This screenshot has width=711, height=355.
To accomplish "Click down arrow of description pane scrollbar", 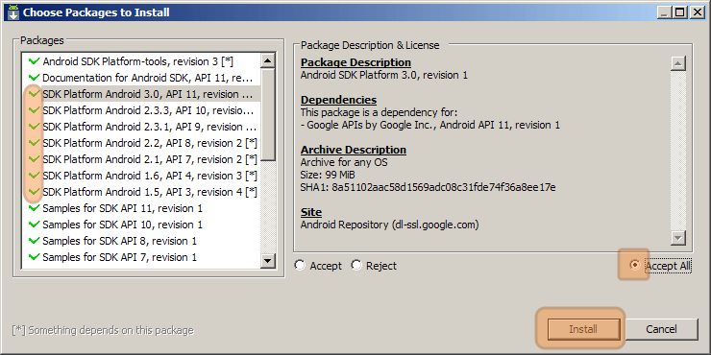I will (x=678, y=237).
